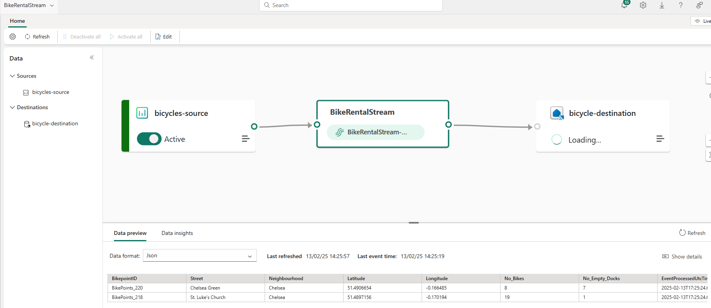Click Activate all in the toolbar
This screenshot has width=711, height=308.
[126, 37]
